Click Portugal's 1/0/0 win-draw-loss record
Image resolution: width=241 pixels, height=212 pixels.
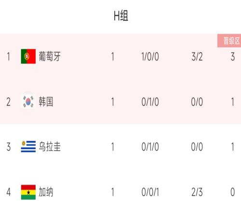pos(150,57)
